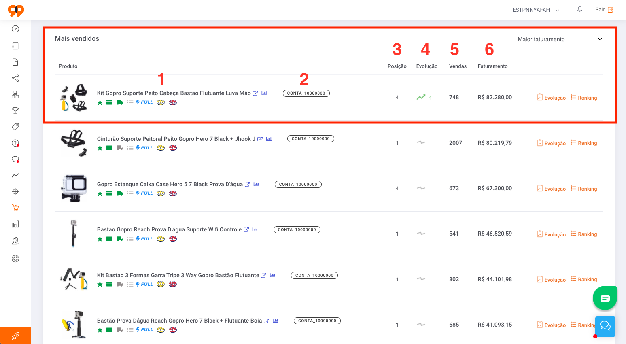This screenshot has height=344, width=626.
Task: Click product title Bastão Prova Dágua Reach Gopro
Action: pos(179,321)
